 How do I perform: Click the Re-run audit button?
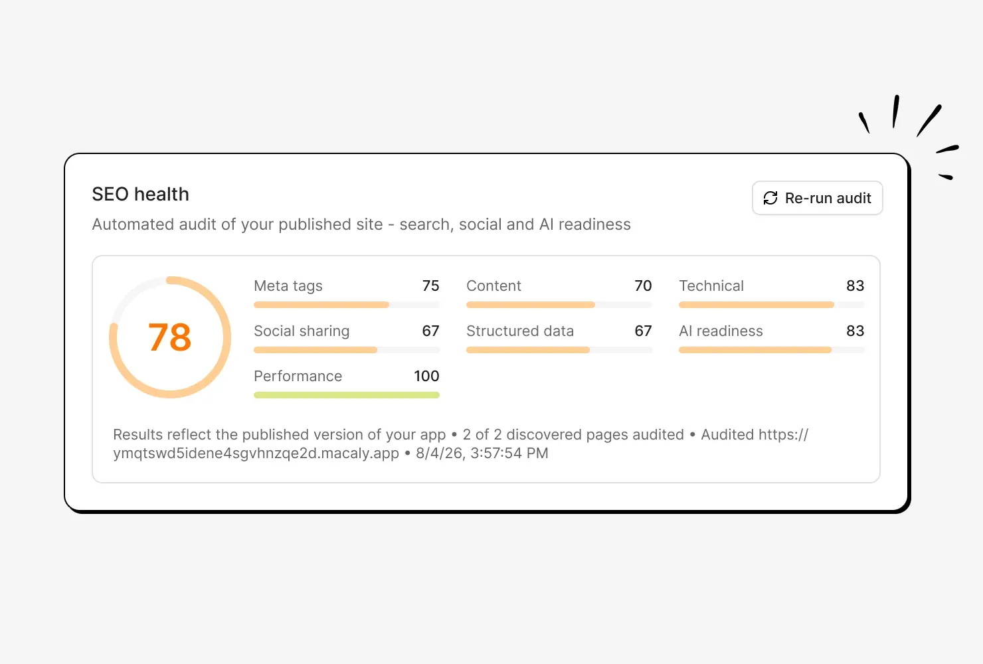tap(817, 198)
